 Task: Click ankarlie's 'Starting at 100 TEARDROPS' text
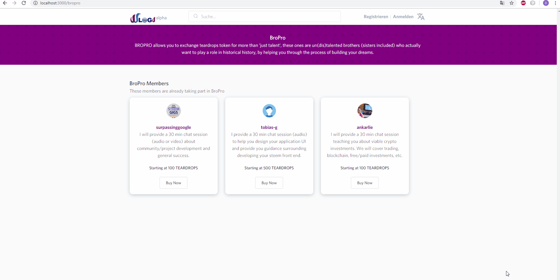pos(365,168)
